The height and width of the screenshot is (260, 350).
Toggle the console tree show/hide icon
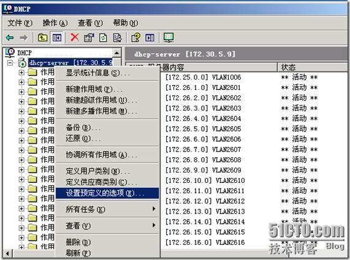[x=57, y=38]
